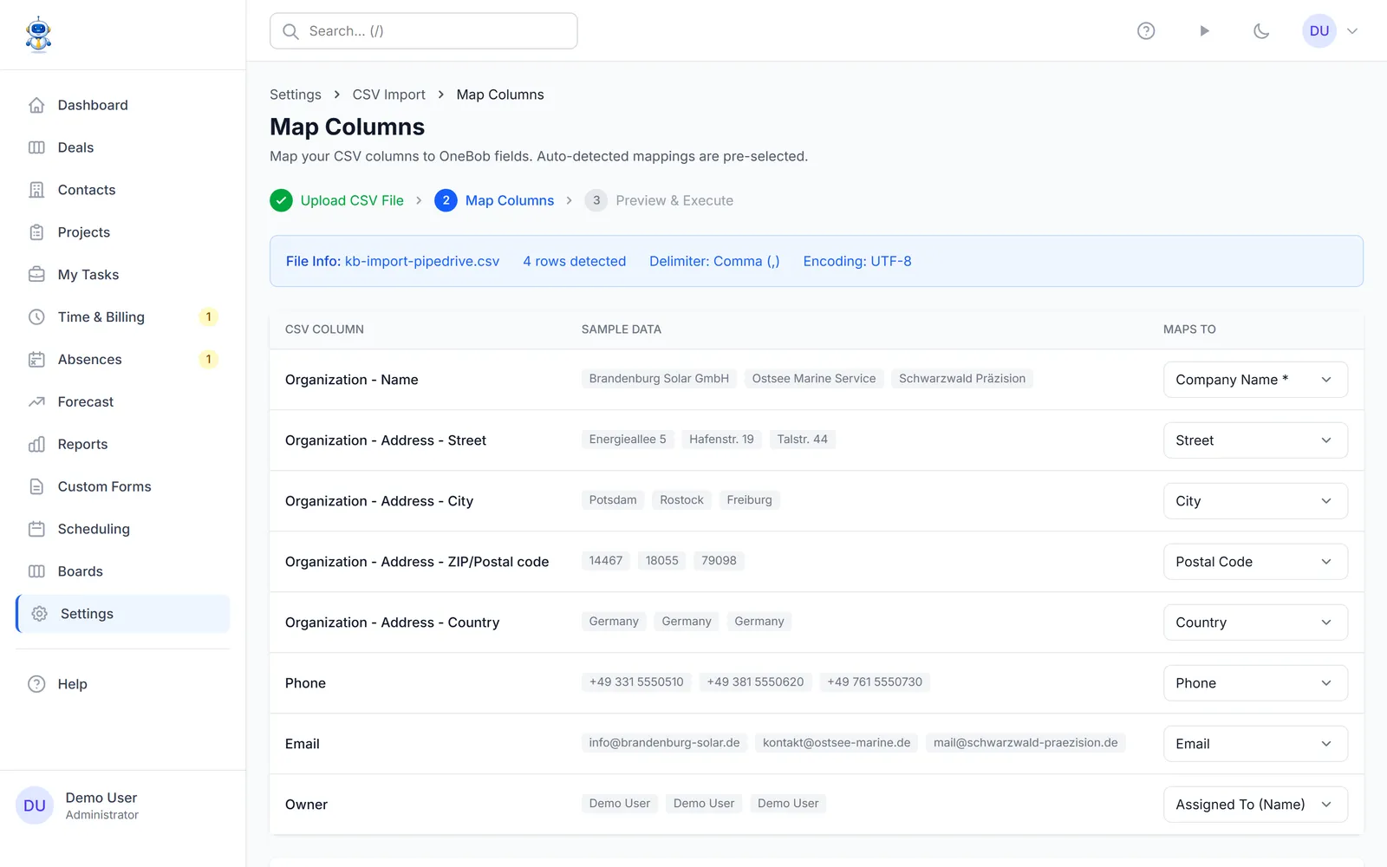Click the Reports bar chart icon
The image size is (1387, 867).
click(x=36, y=445)
